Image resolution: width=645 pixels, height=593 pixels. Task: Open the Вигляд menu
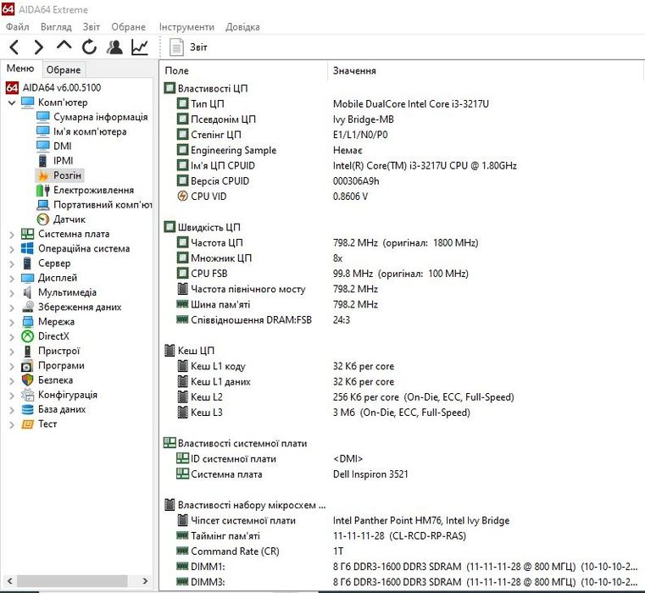[56, 27]
